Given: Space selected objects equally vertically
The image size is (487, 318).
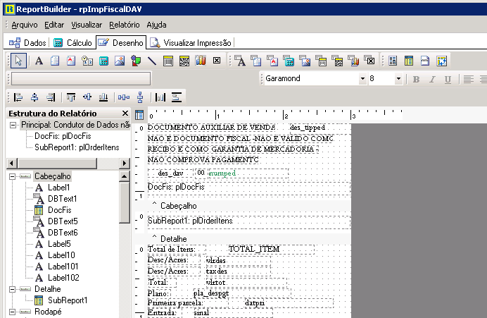Looking at the screenshot, I should click(140, 97).
